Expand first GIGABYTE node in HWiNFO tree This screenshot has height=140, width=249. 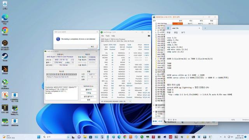click(154, 105)
